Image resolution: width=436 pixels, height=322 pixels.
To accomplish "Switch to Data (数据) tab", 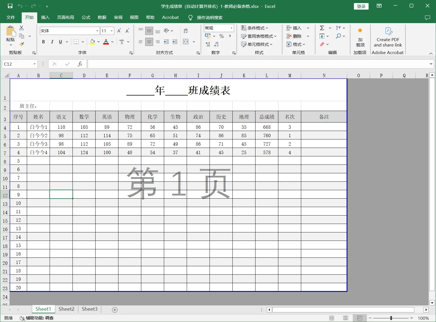I will [x=102, y=17].
